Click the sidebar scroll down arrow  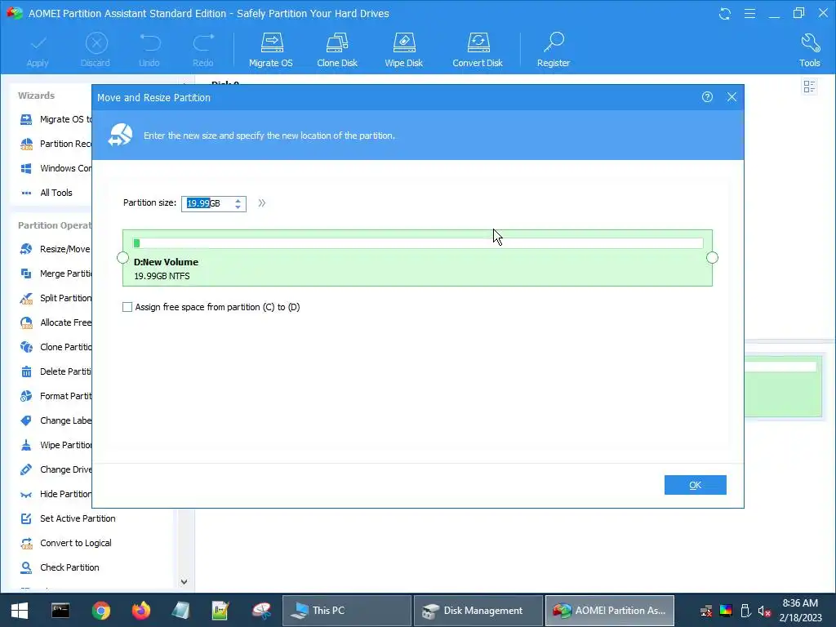pyautogui.click(x=184, y=581)
